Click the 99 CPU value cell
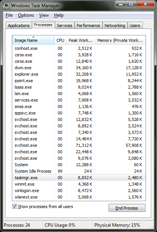The image size is (157, 232). (x=60, y=171)
